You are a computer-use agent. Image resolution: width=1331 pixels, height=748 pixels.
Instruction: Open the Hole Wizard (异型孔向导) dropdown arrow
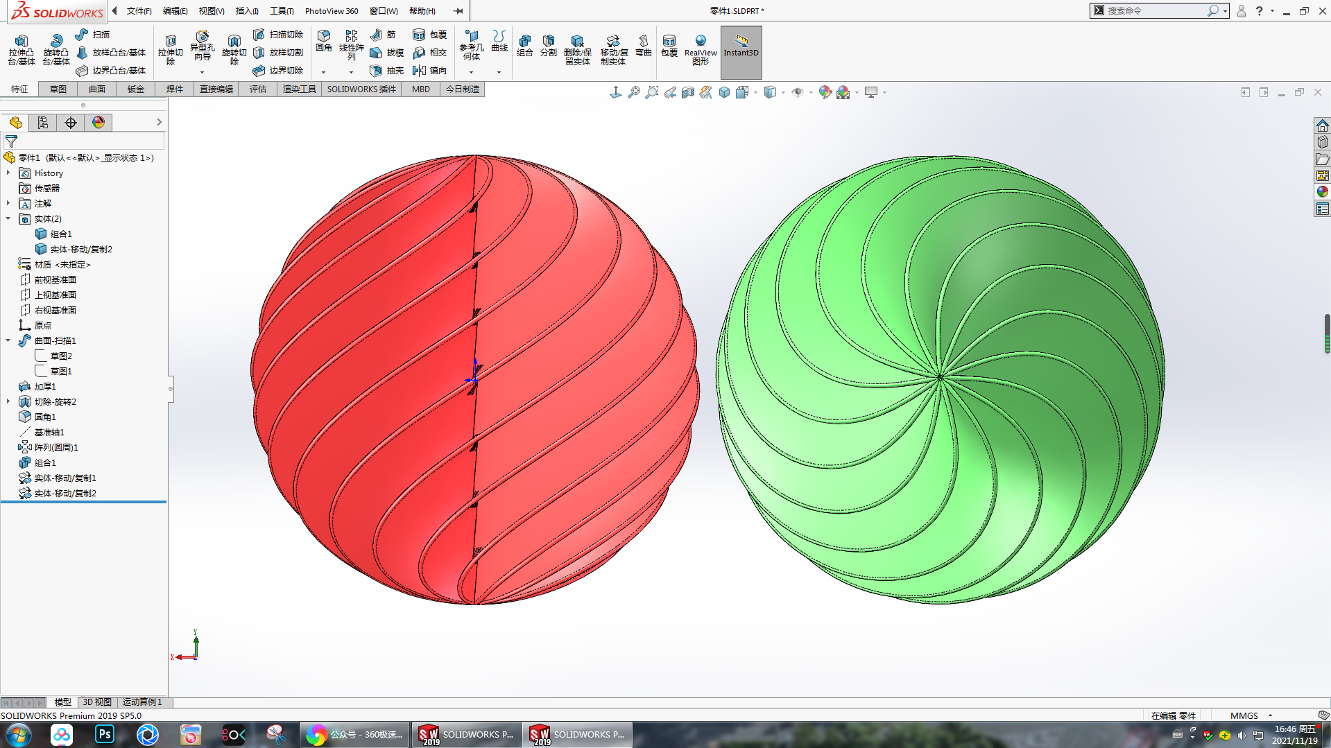202,72
